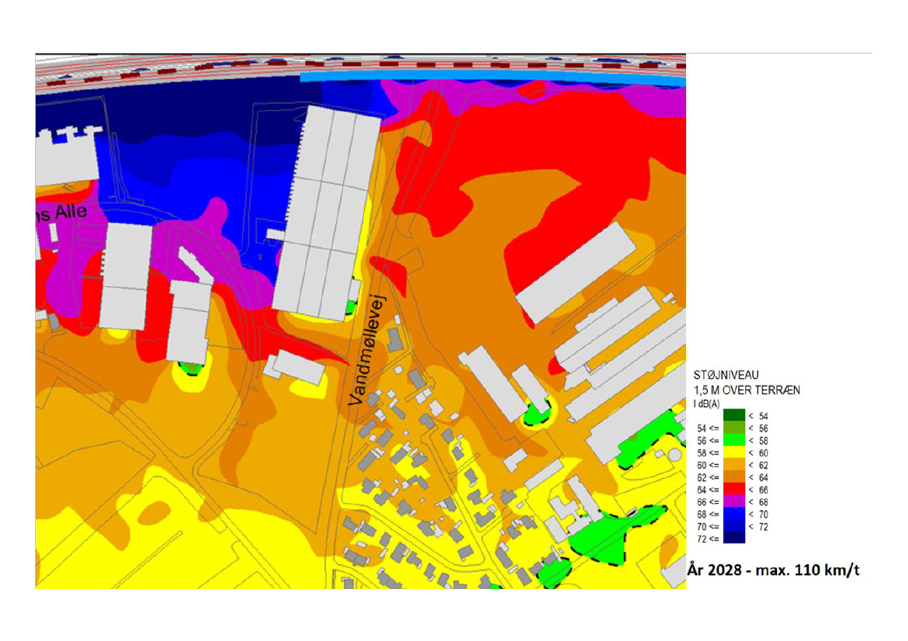908x641 pixels.
Task: Click the '1,5 M OVER TERRÆN' legend line
Action: tap(747, 391)
